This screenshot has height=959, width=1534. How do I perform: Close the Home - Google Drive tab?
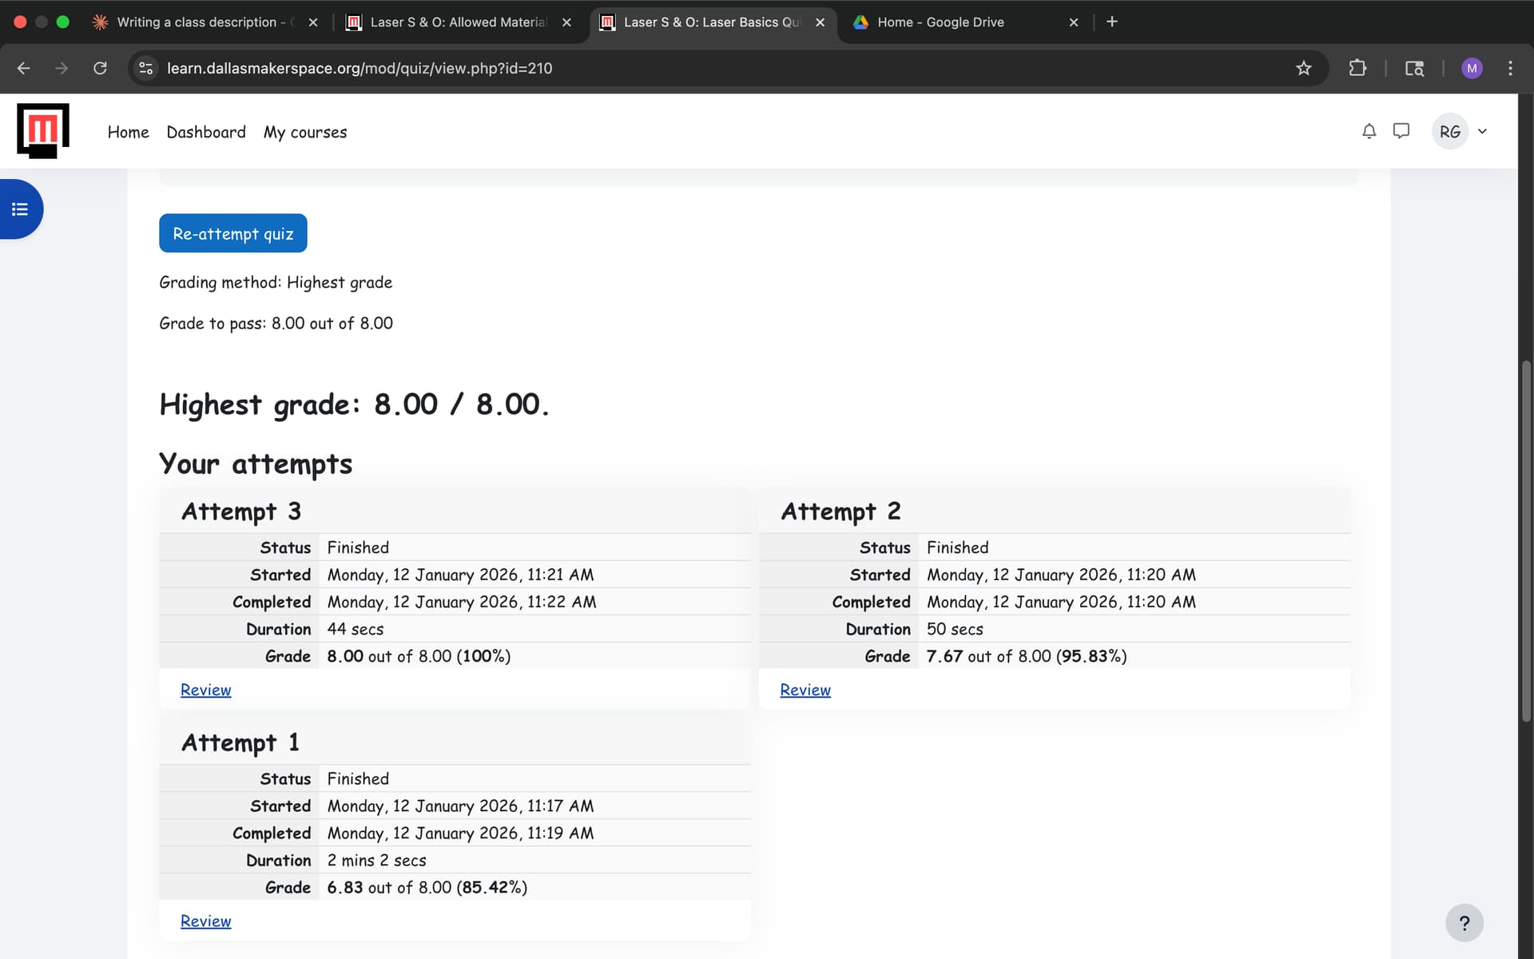(1074, 22)
